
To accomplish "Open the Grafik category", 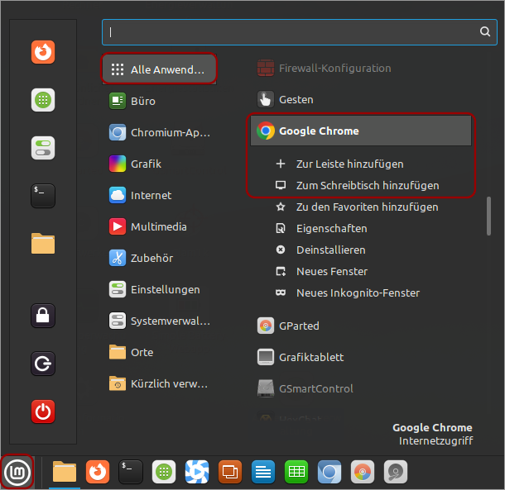I will pos(159,164).
